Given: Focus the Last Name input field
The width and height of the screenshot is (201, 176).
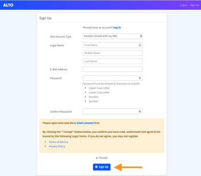Looking at the screenshot, I should point(112,61).
